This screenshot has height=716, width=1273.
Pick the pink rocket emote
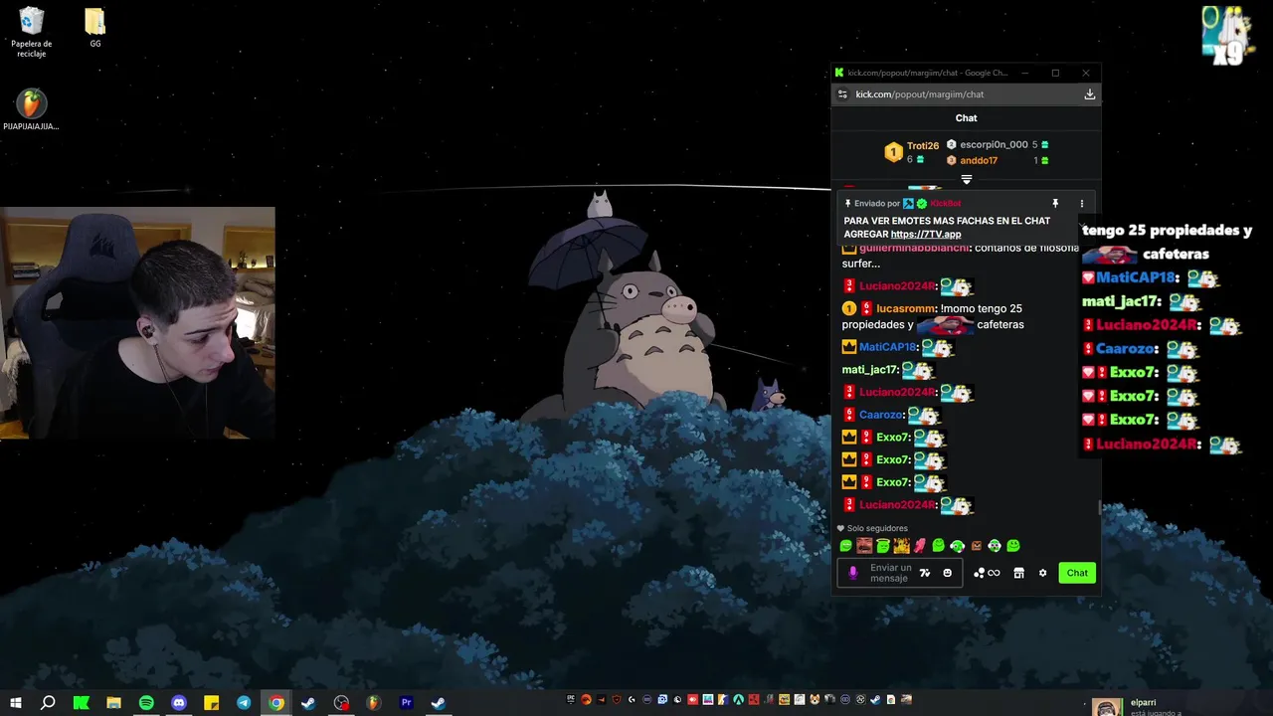(920, 545)
